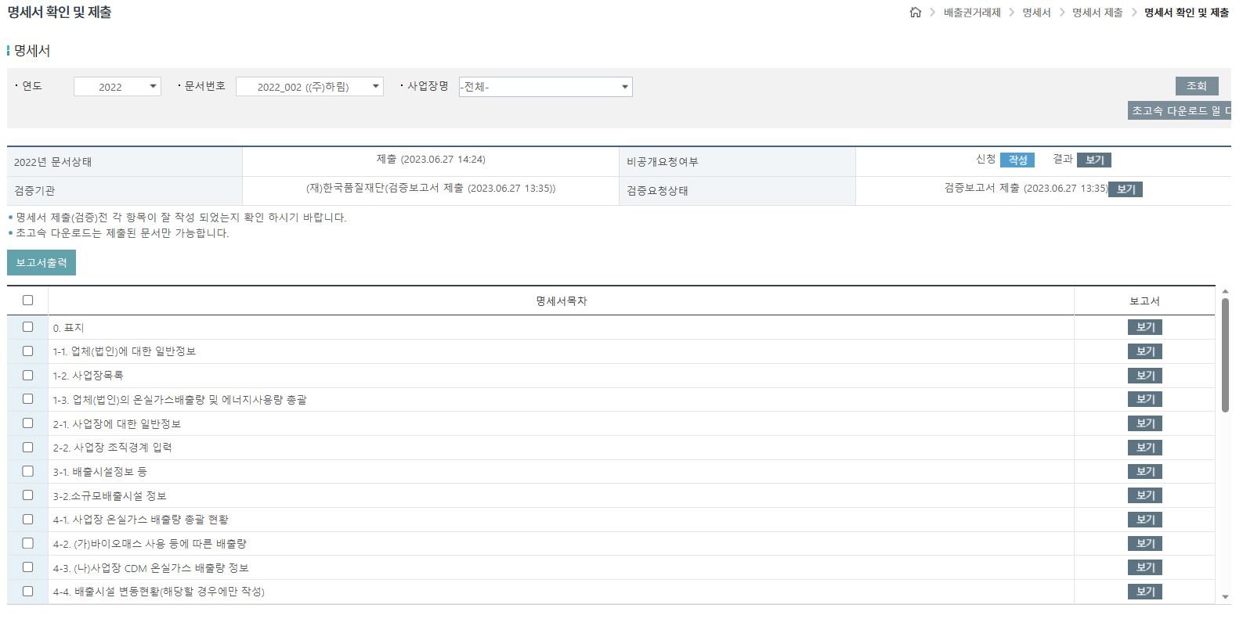Open the 연도 year dropdown

click(x=117, y=87)
